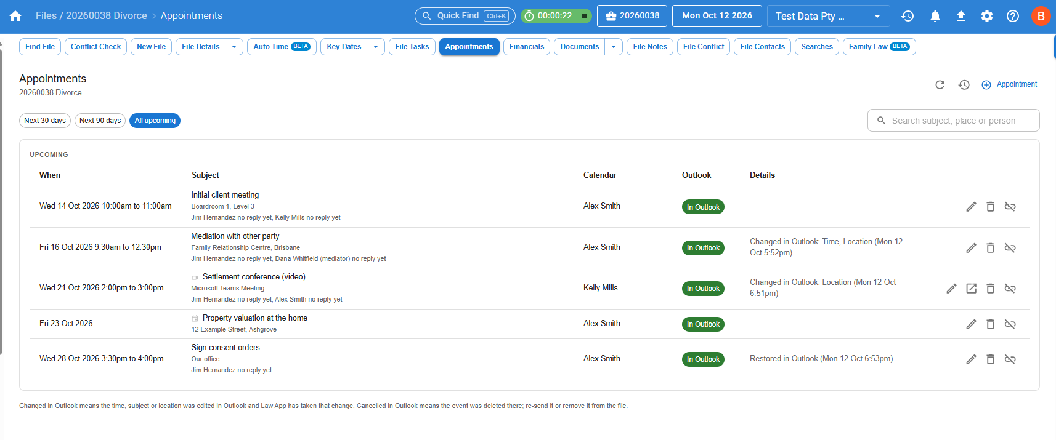Filter to Next 90 days
The height and width of the screenshot is (440, 1056).
point(100,121)
